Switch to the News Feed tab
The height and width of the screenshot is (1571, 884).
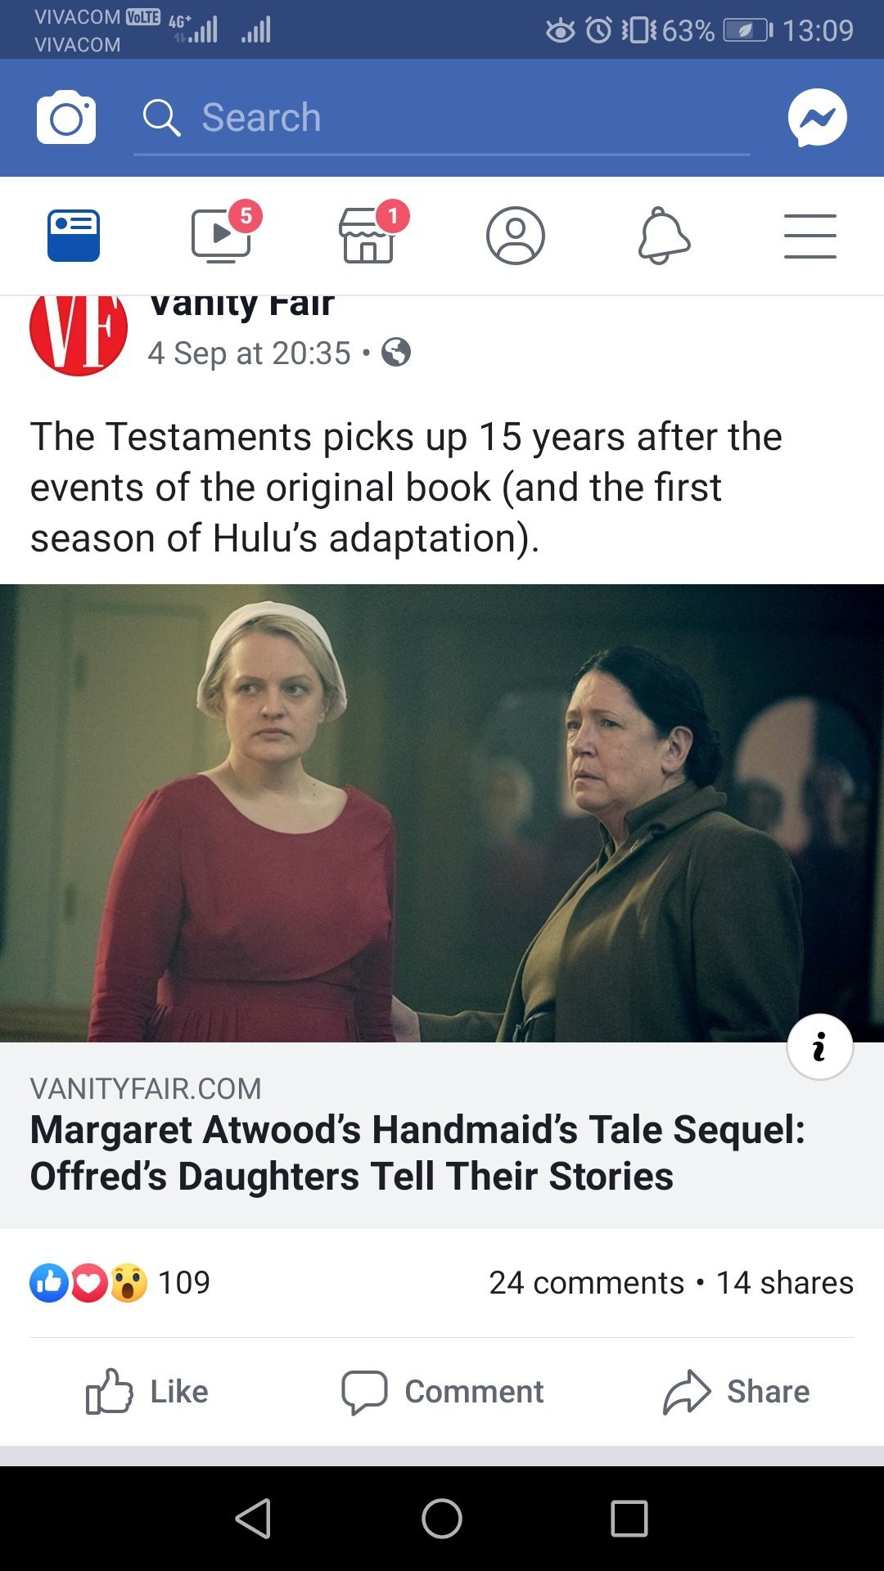point(74,236)
